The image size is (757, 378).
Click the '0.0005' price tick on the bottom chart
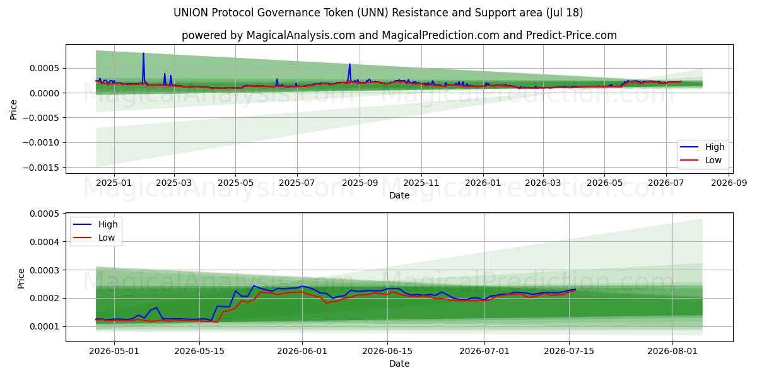pos(45,214)
